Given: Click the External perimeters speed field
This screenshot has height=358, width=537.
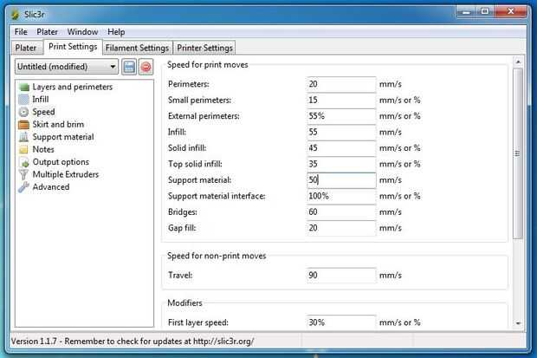Looking at the screenshot, I should (x=341, y=116).
